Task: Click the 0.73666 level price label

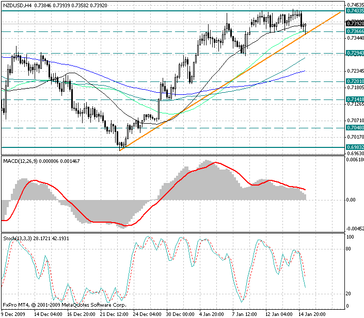Action: (354, 31)
